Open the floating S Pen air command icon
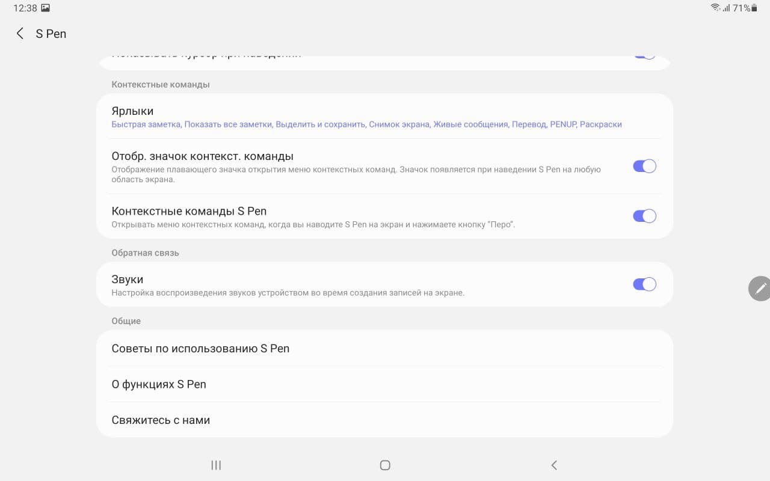This screenshot has height=481, width=770. tap(760, 289)
